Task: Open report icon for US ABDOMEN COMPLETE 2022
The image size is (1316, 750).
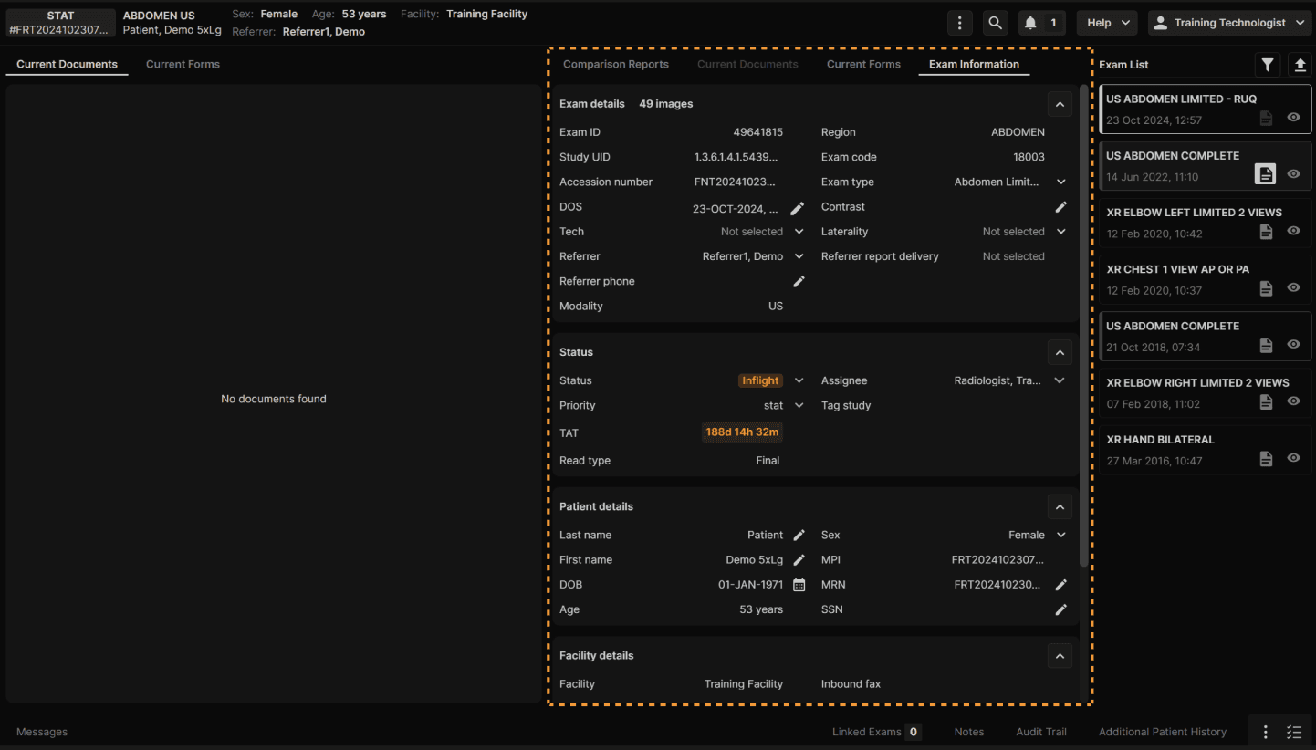Action: point(1265,174)
